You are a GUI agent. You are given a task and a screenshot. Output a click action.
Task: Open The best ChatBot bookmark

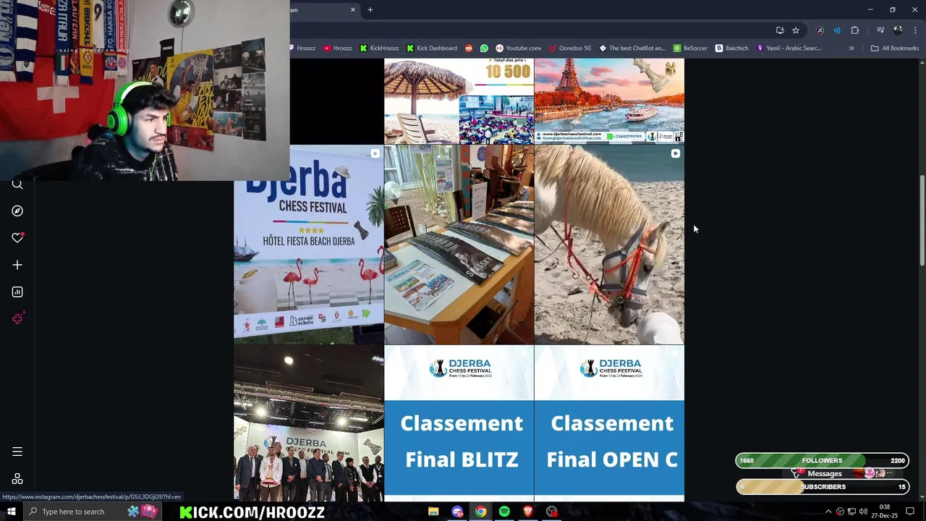[632, 48]
